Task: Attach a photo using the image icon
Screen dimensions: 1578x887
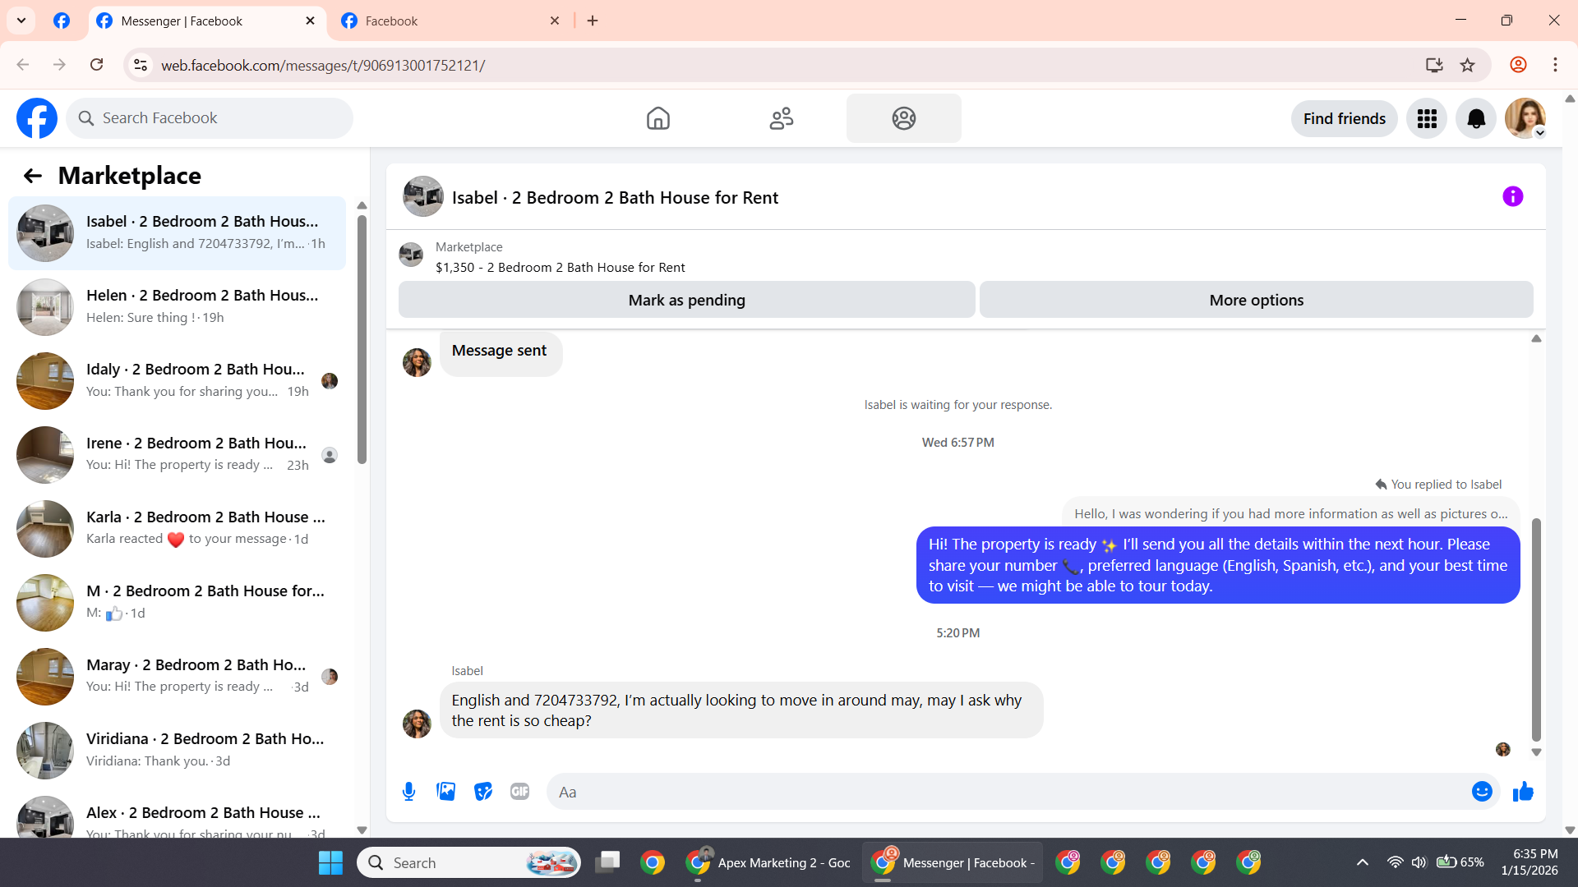Action: click(x=445, y=792)
